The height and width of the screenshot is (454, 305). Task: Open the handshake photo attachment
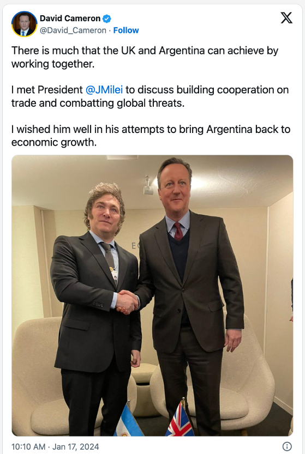[x=152, y=295]
